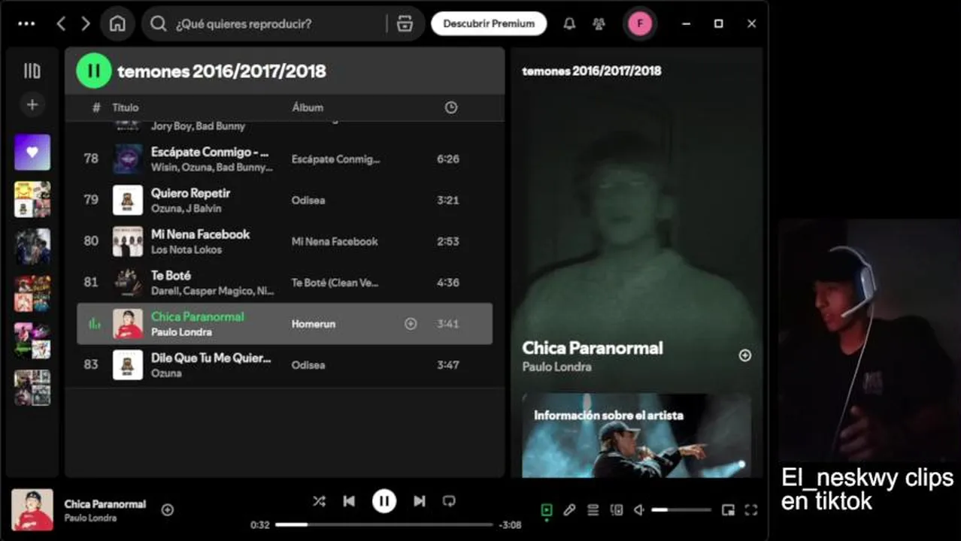Viewport: 961px width, 541px height.
Task: Open the notifications bell
Action: [569, 23]
